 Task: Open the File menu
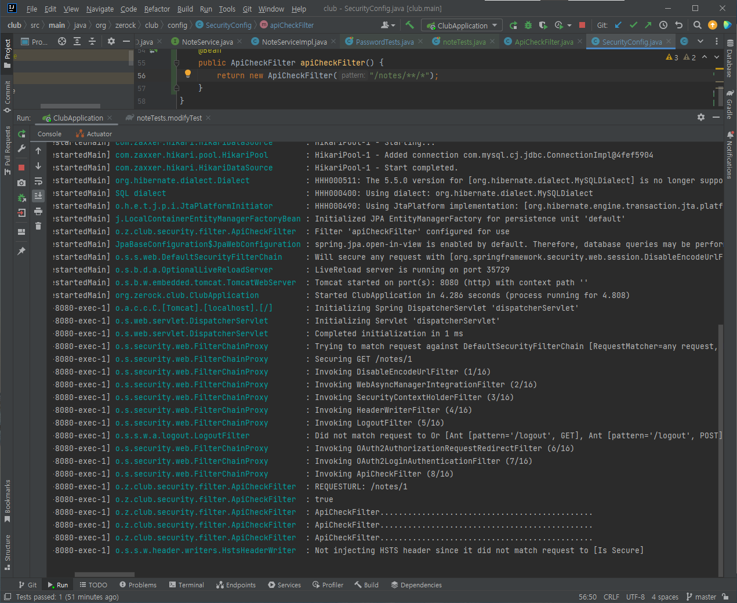(x=32, y=9)
